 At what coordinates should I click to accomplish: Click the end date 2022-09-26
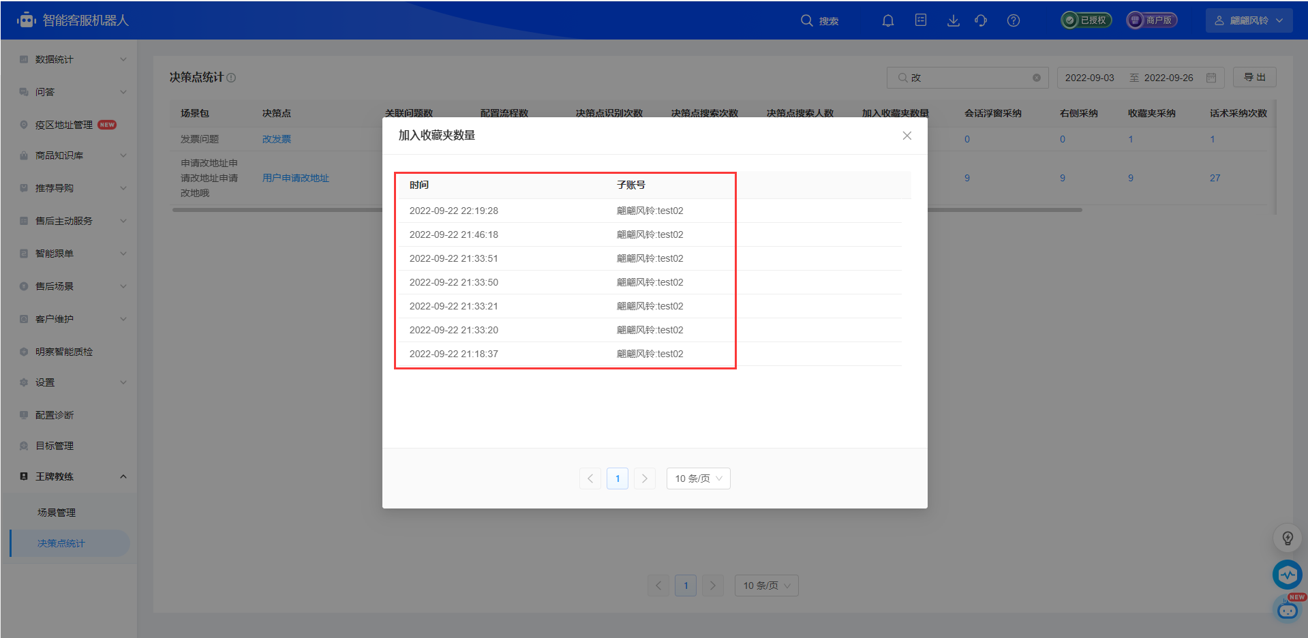point(1168,78)
